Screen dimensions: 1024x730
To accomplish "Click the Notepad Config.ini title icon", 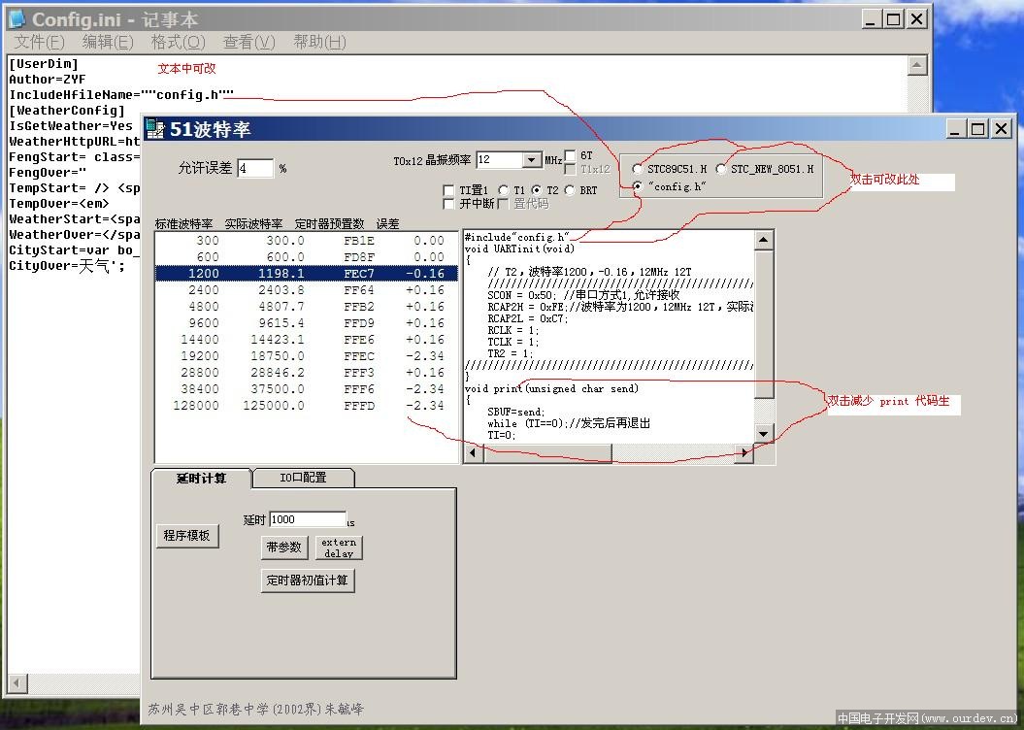I will 18,19.
